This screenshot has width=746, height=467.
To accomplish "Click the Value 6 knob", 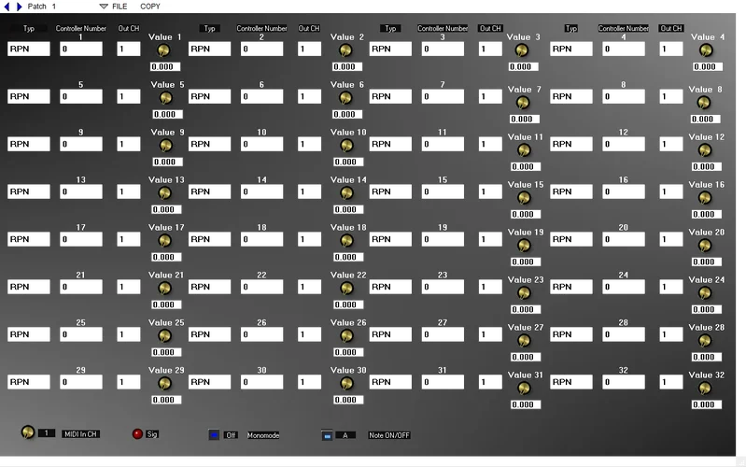I will click(345, 97).
